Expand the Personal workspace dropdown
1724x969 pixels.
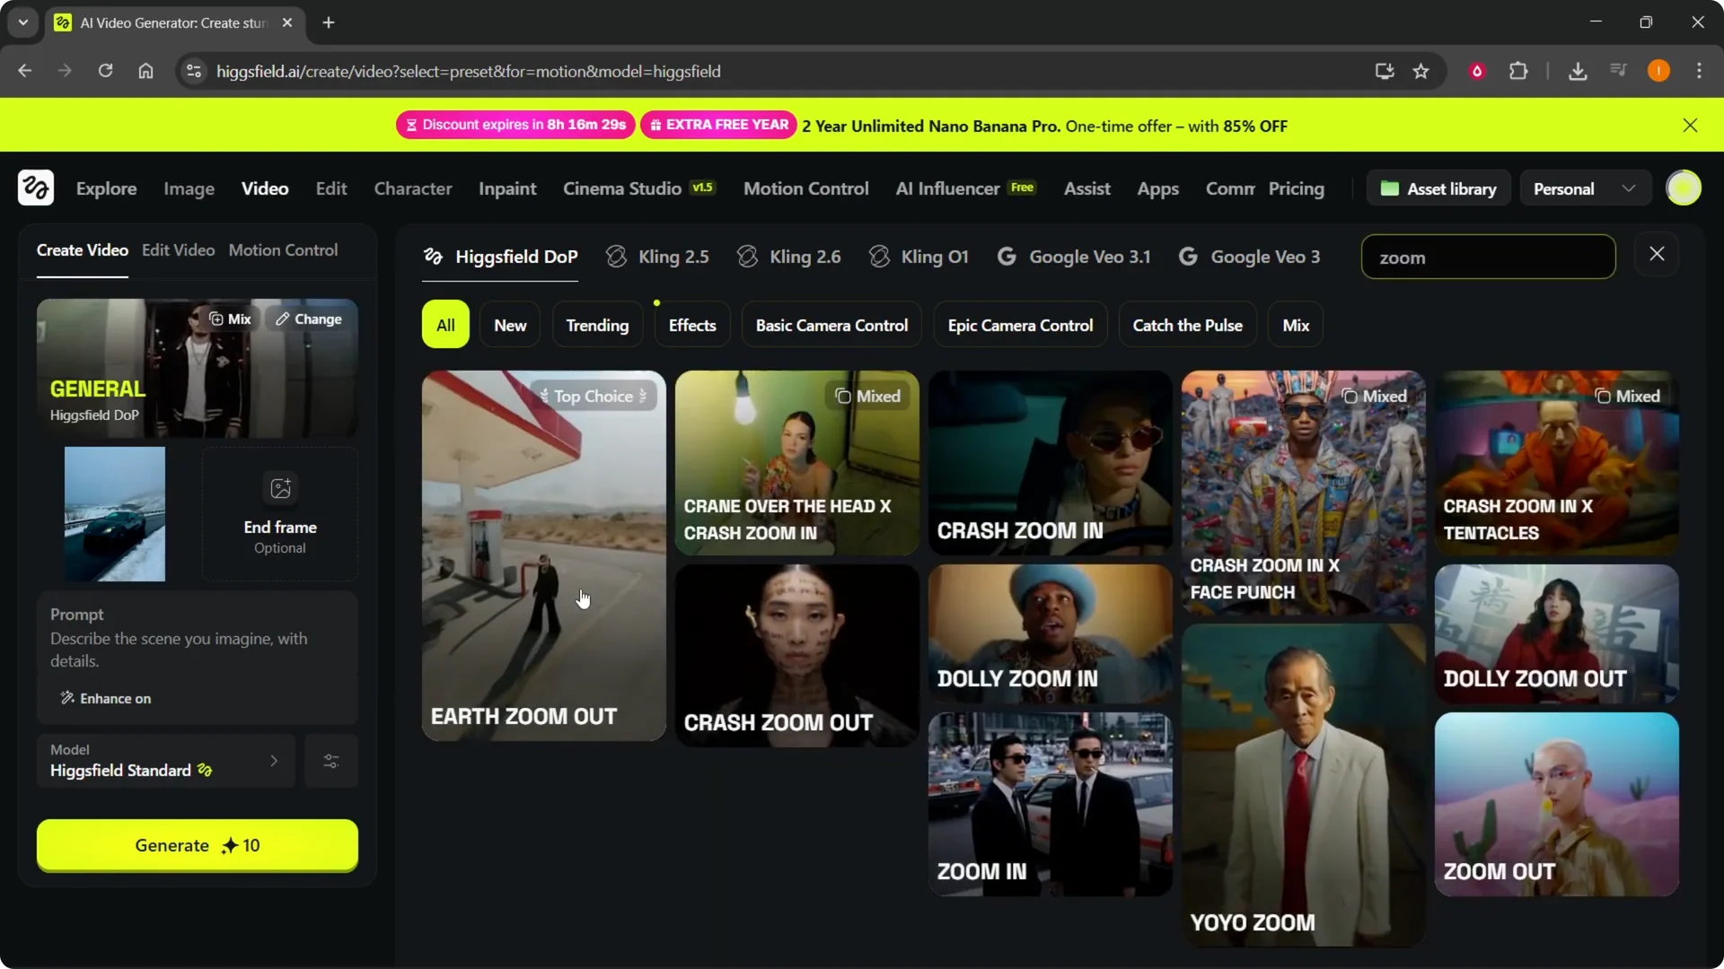[1585, 188]
